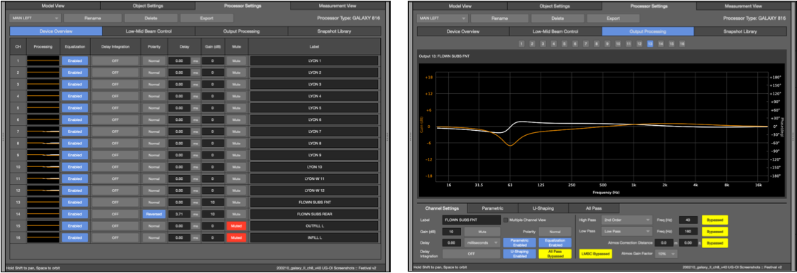Edit the FLOWN SUBS FNT label field
Viewport: 797px width, 273px height.
[470, 220]
